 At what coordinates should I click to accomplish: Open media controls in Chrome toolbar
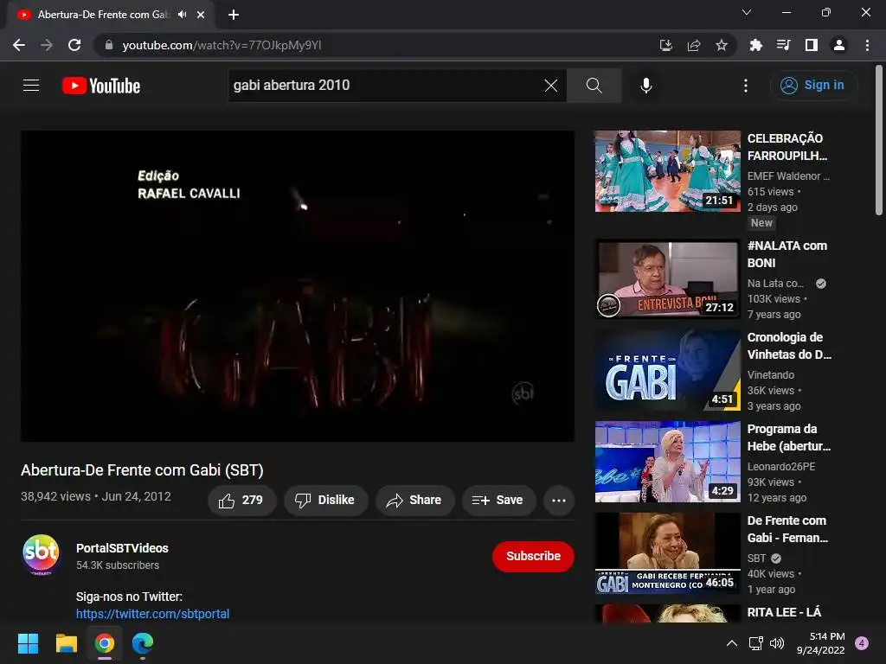point(784,45)
